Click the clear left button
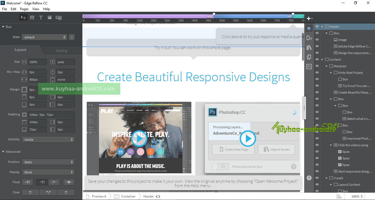Image resolution: width=375 pixels, height=200 pixels. pos(30,192)
